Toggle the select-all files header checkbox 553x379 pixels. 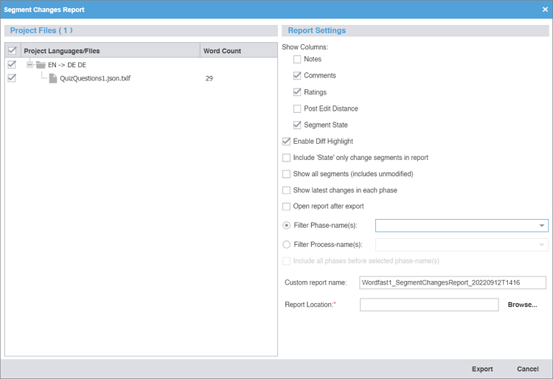(x=12, y=51)
